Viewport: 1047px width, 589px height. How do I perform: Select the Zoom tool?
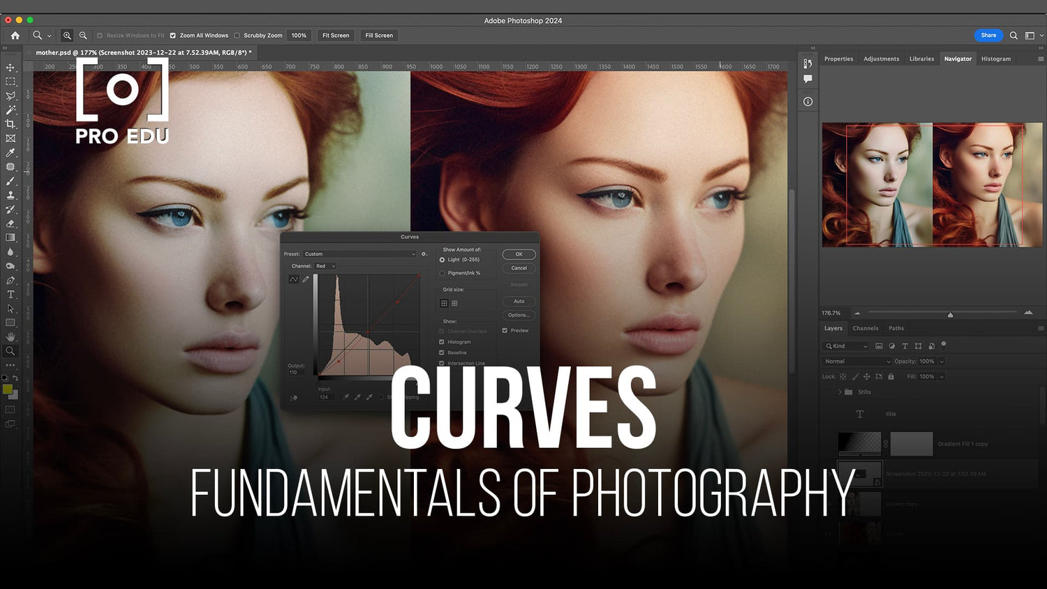10,351
